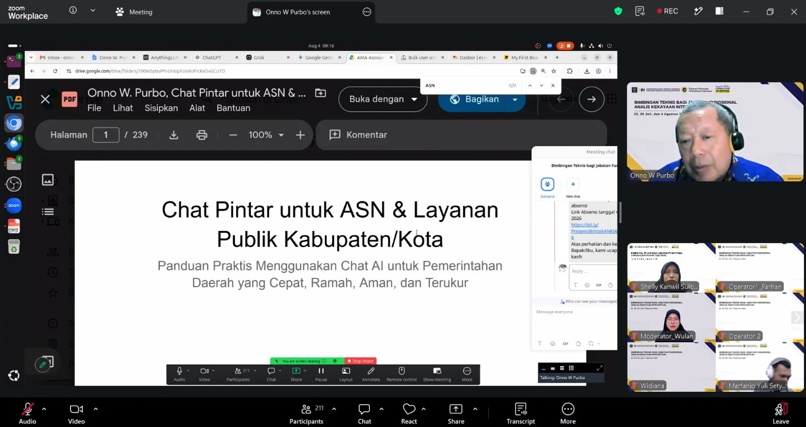This screenshot has width=806, height=427.
Task: Select Moderator_Wulan participant thumbnail
Action: (671, 317)
